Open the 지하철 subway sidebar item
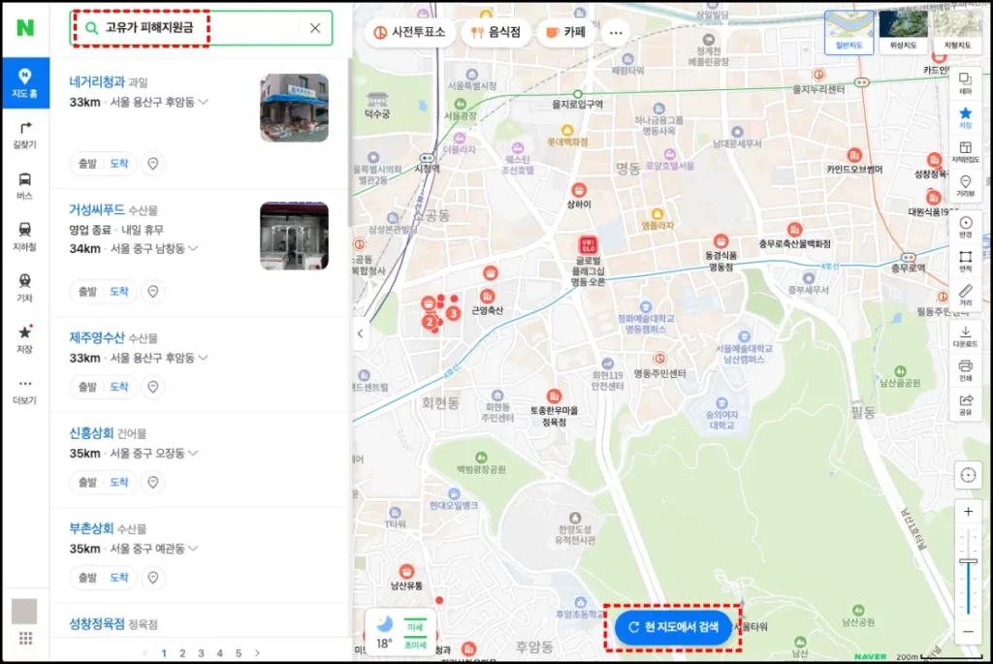The image size is (993, 664). pyautogui.click(x=24, y=237)
